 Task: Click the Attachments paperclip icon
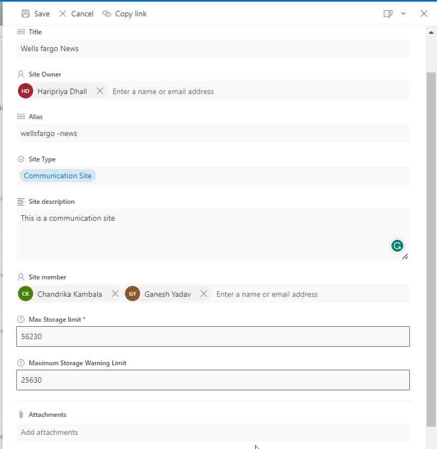pos(21,415)
